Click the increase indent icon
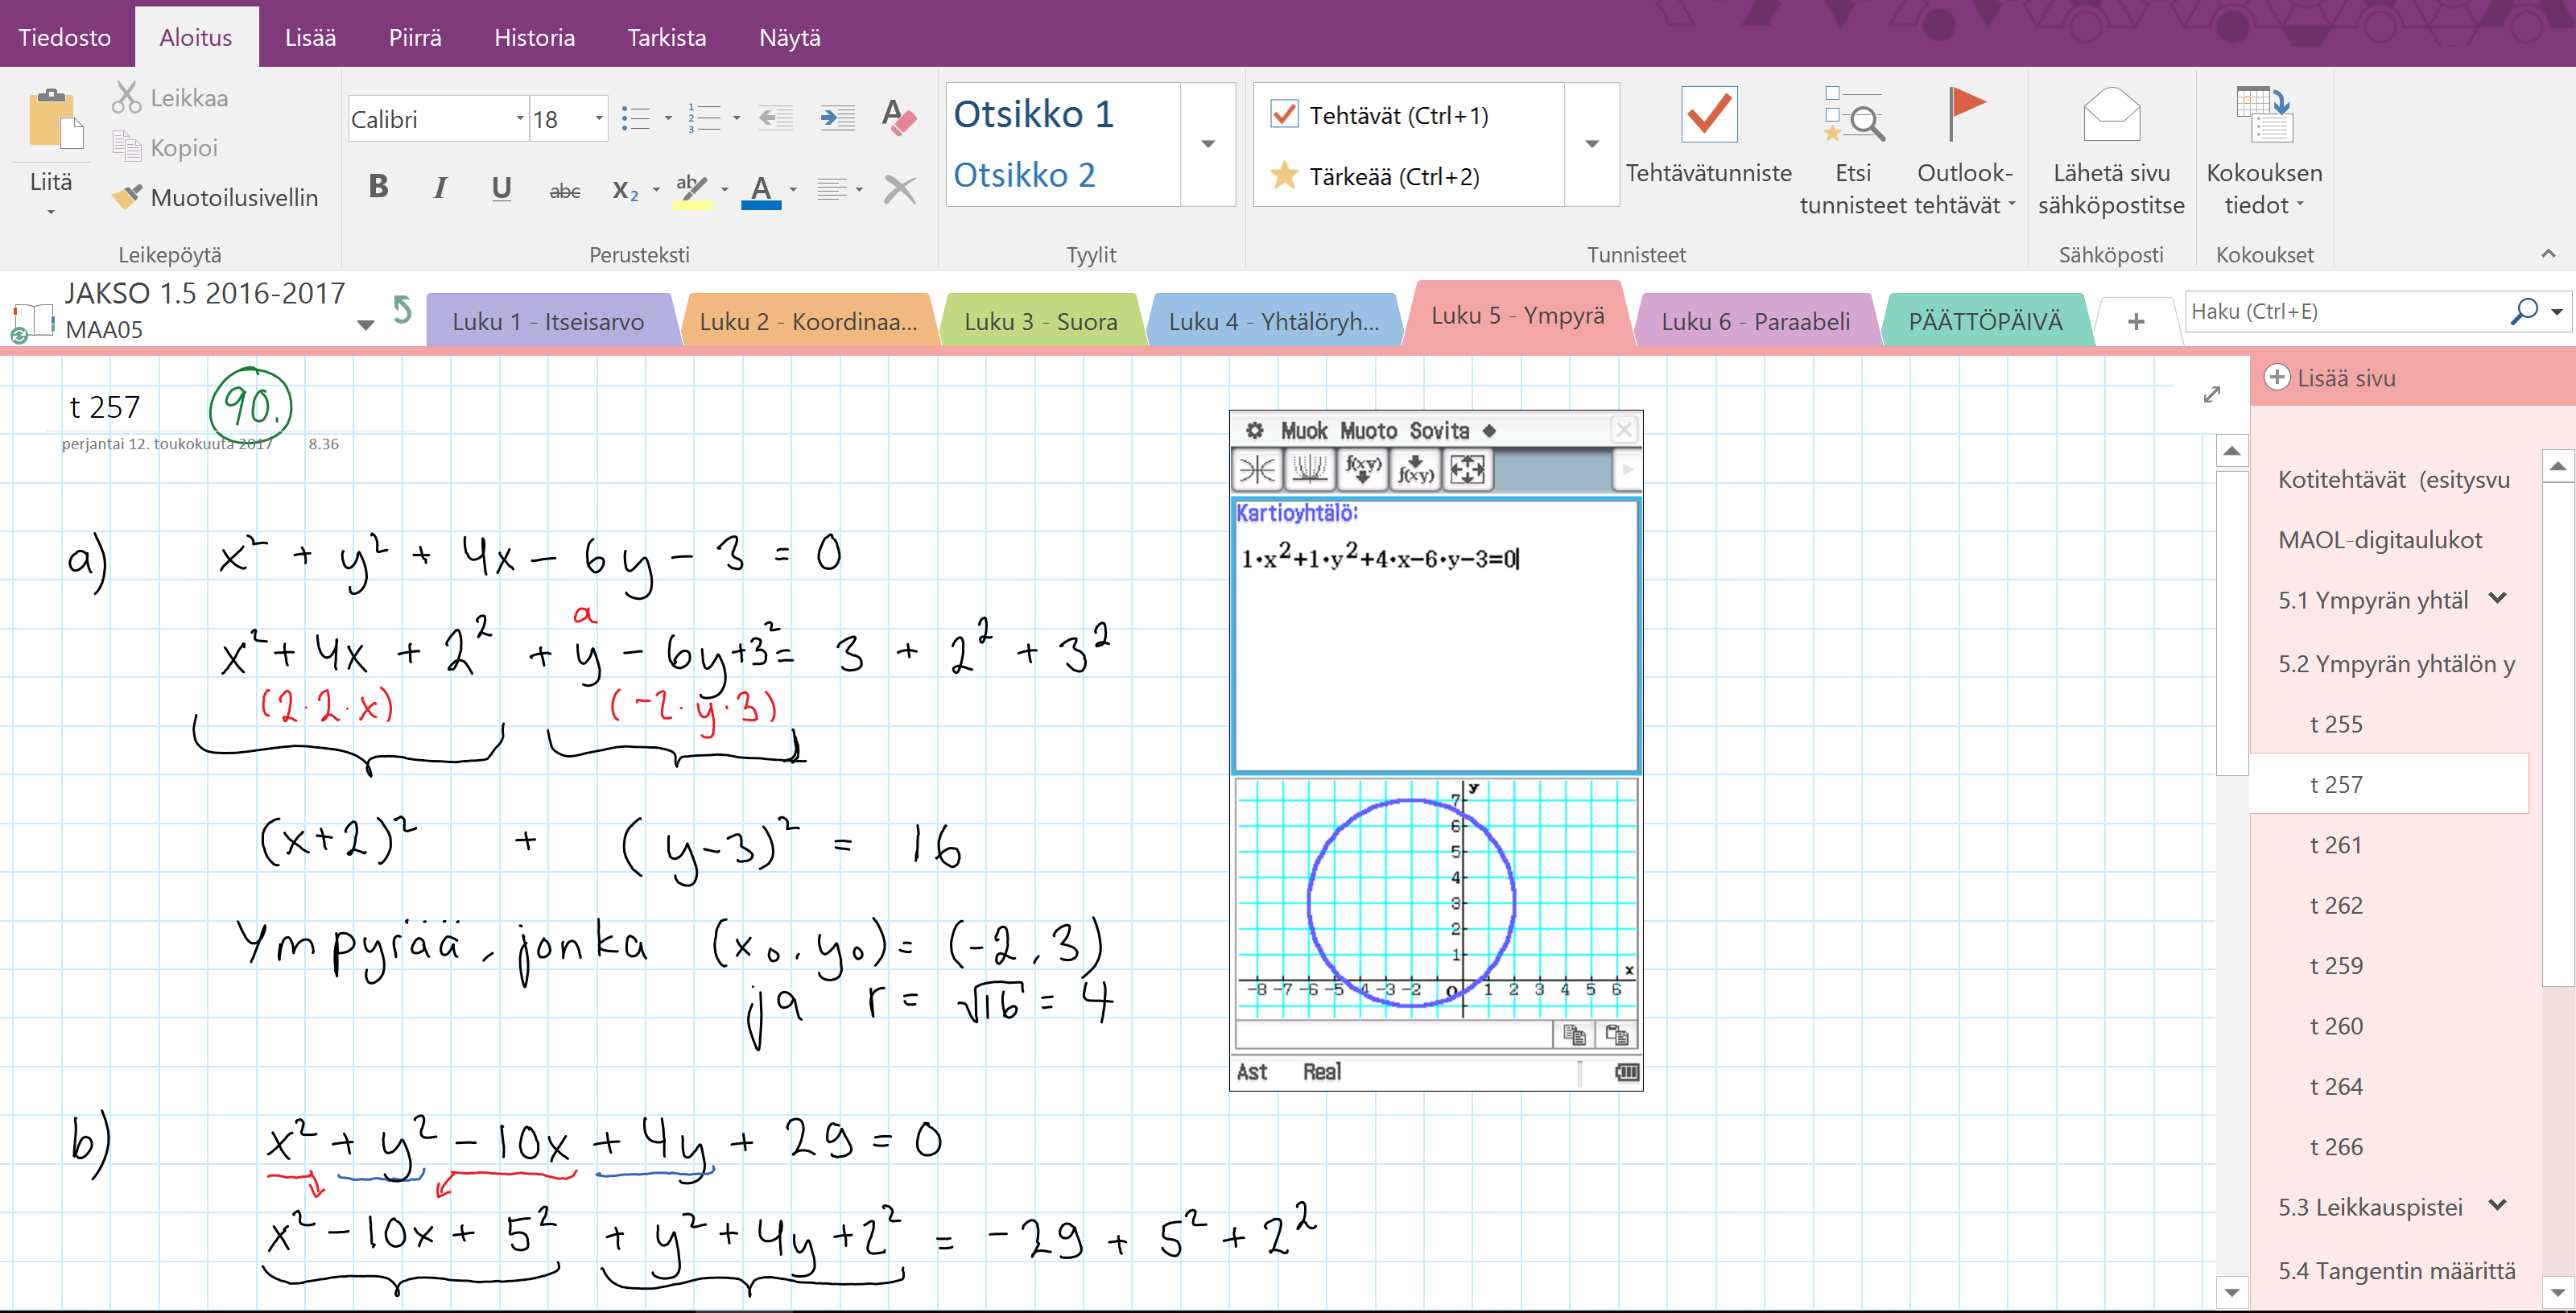 click(836, 119)
